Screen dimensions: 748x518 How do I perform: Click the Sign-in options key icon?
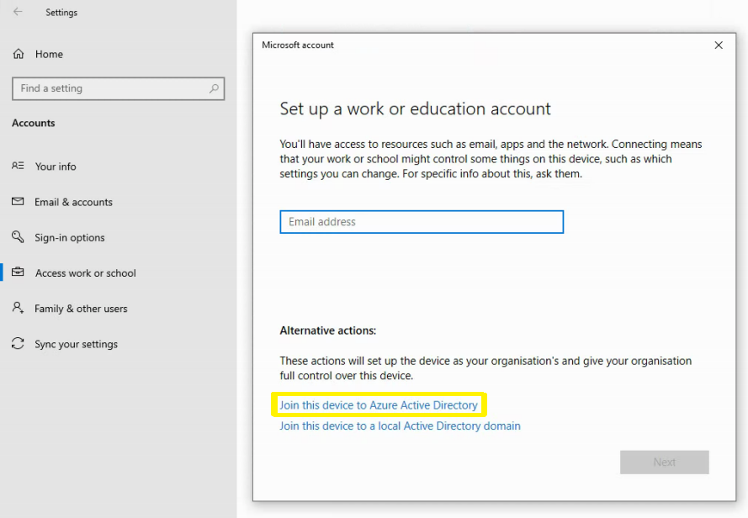click(18, 236)
